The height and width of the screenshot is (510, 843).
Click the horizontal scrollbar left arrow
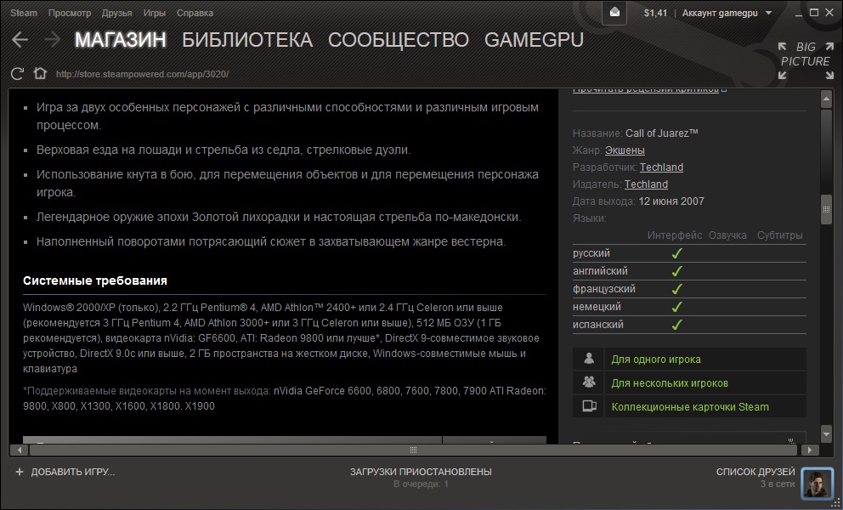[19, 450]
